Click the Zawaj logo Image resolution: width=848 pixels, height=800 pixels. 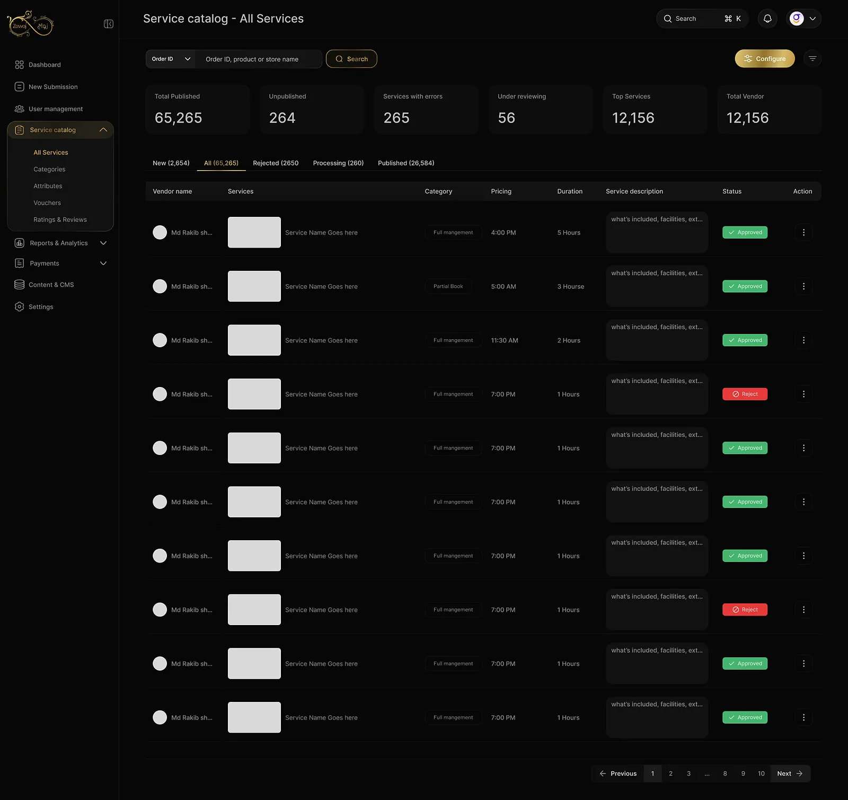tap(30, 24)
